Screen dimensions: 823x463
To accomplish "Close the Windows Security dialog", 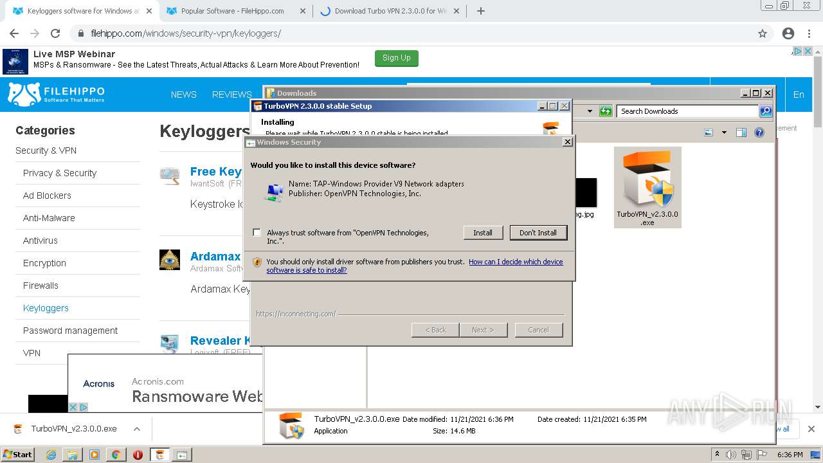I will pyautogui.click(x=567, y=142).
